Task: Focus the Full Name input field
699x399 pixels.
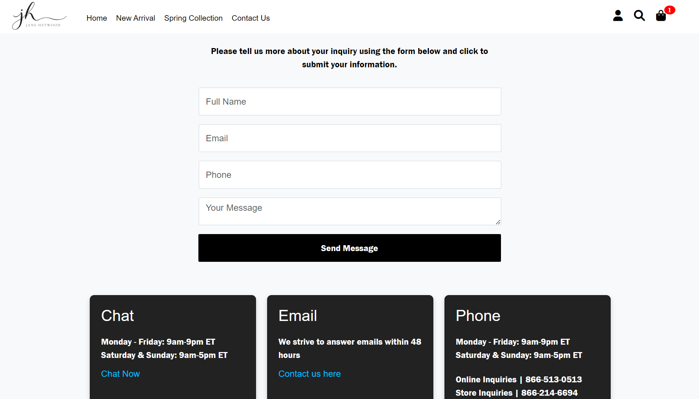Action: tap(349, 101)
